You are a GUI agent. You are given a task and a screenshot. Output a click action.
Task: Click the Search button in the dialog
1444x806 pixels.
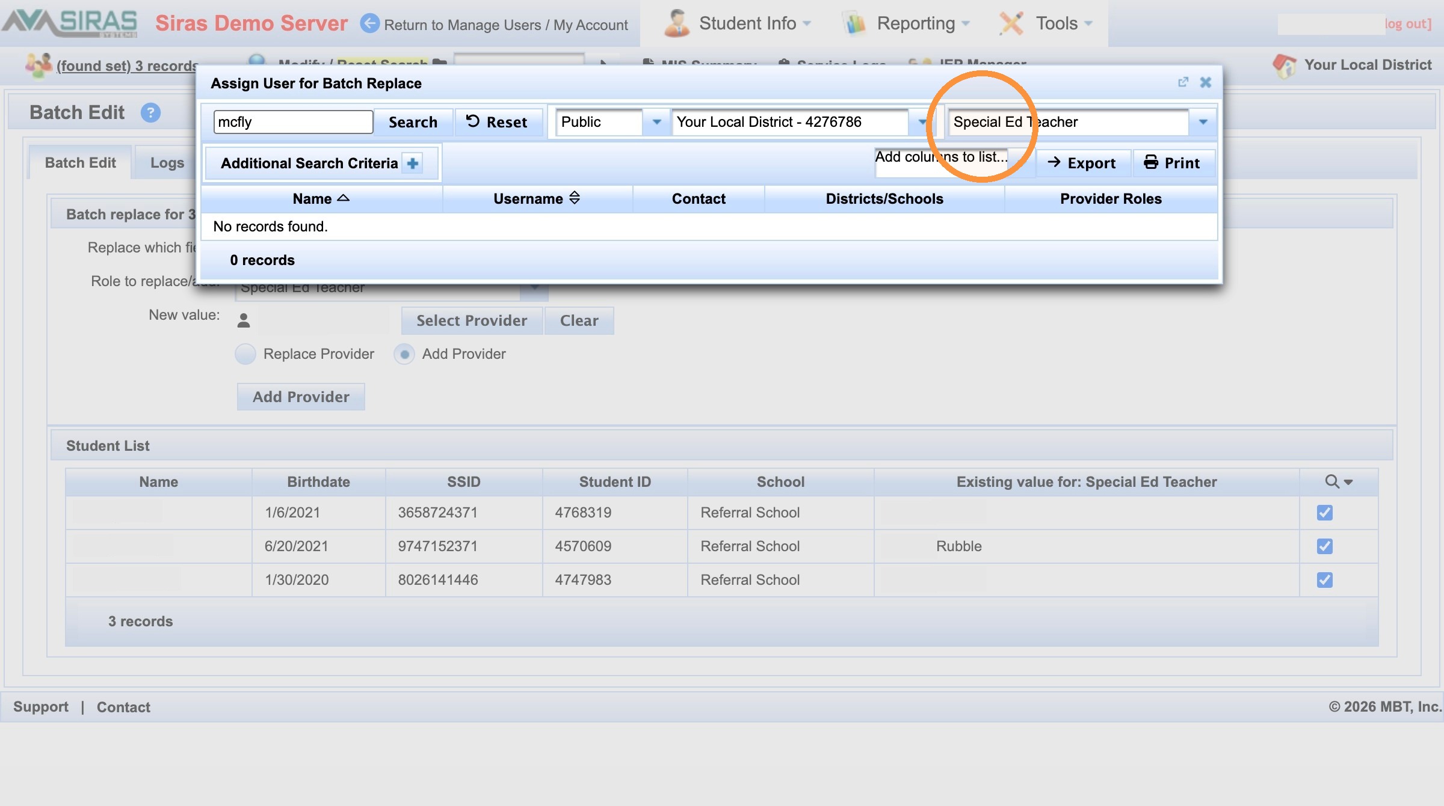413,122
